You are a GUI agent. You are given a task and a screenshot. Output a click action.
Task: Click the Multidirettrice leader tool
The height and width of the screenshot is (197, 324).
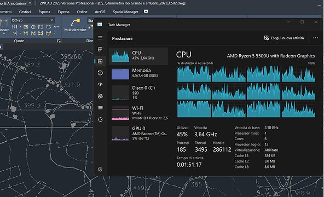click(x=75, y=25)
